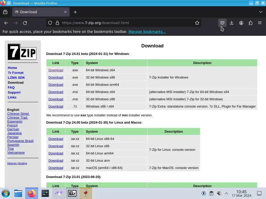Click the Manage bookmarks link
The width and height of the screenshot is (266, 199).
pyautogui.click(x=147, y=32)
